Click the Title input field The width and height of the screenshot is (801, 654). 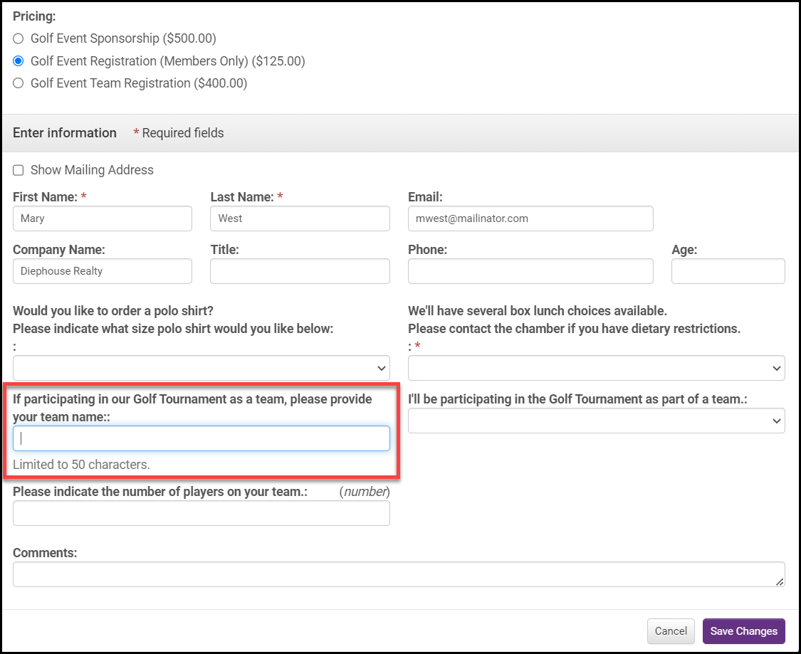click(x=300, y=271)
